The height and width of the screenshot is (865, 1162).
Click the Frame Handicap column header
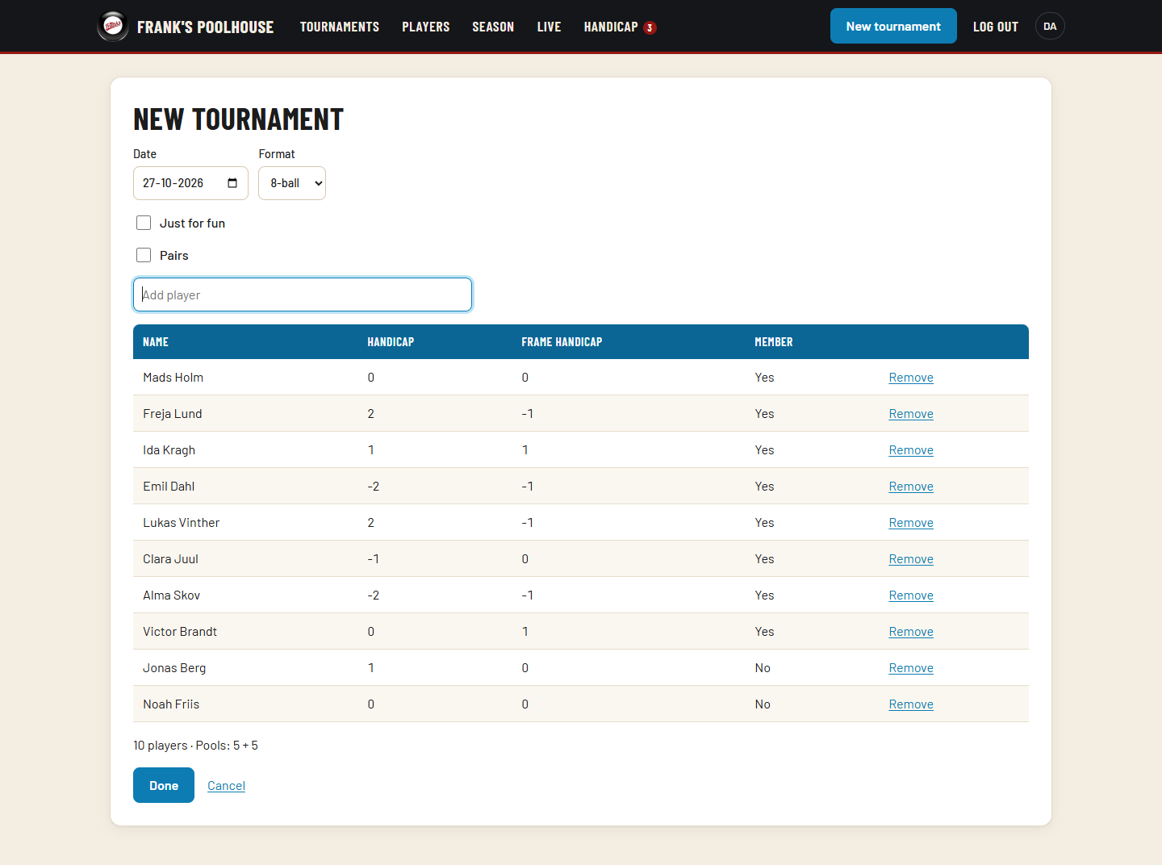pyautogui.click(x=562, y=342)
